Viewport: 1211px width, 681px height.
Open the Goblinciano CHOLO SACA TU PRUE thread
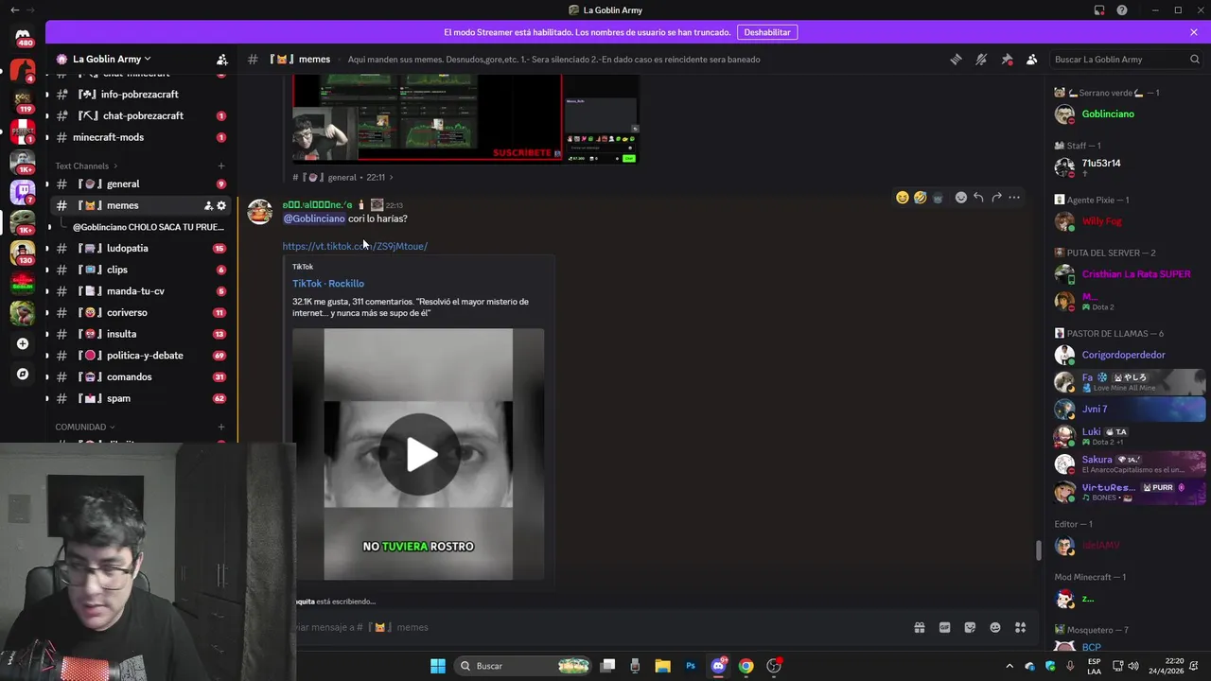tap(149, 227)
